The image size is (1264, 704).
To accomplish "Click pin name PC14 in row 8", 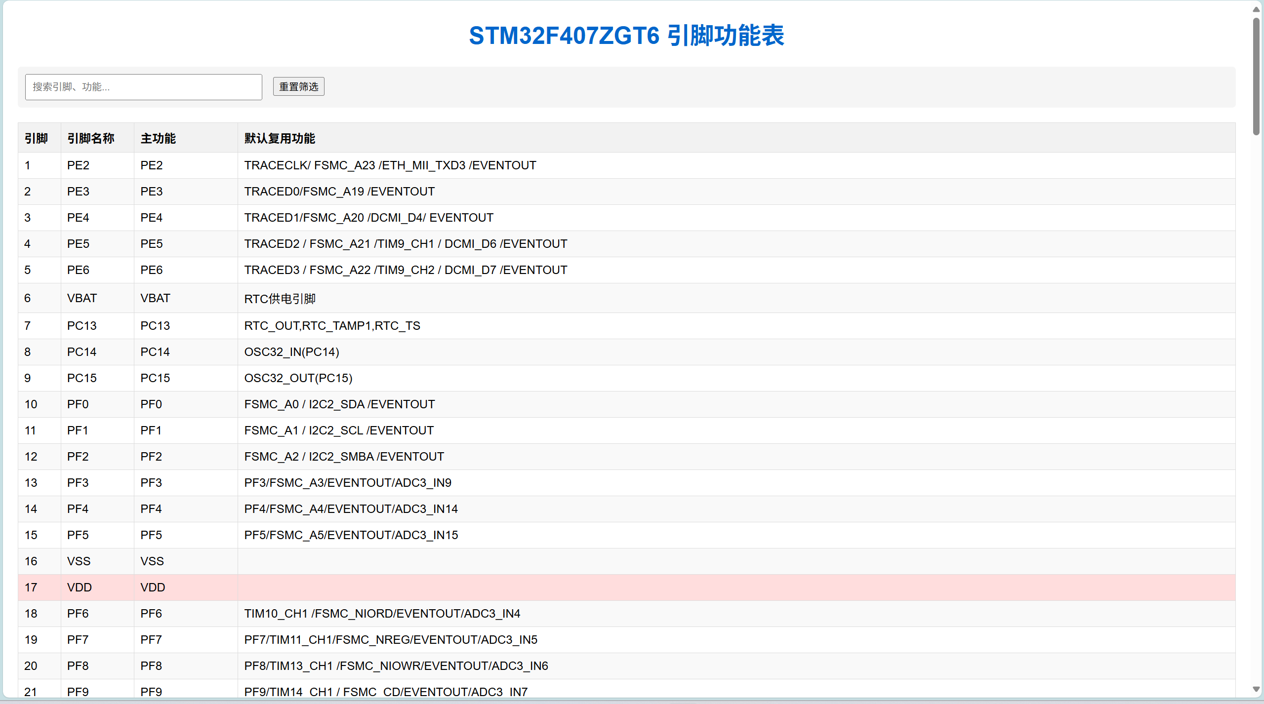I will pyautogui.click(x=97, y=352).
